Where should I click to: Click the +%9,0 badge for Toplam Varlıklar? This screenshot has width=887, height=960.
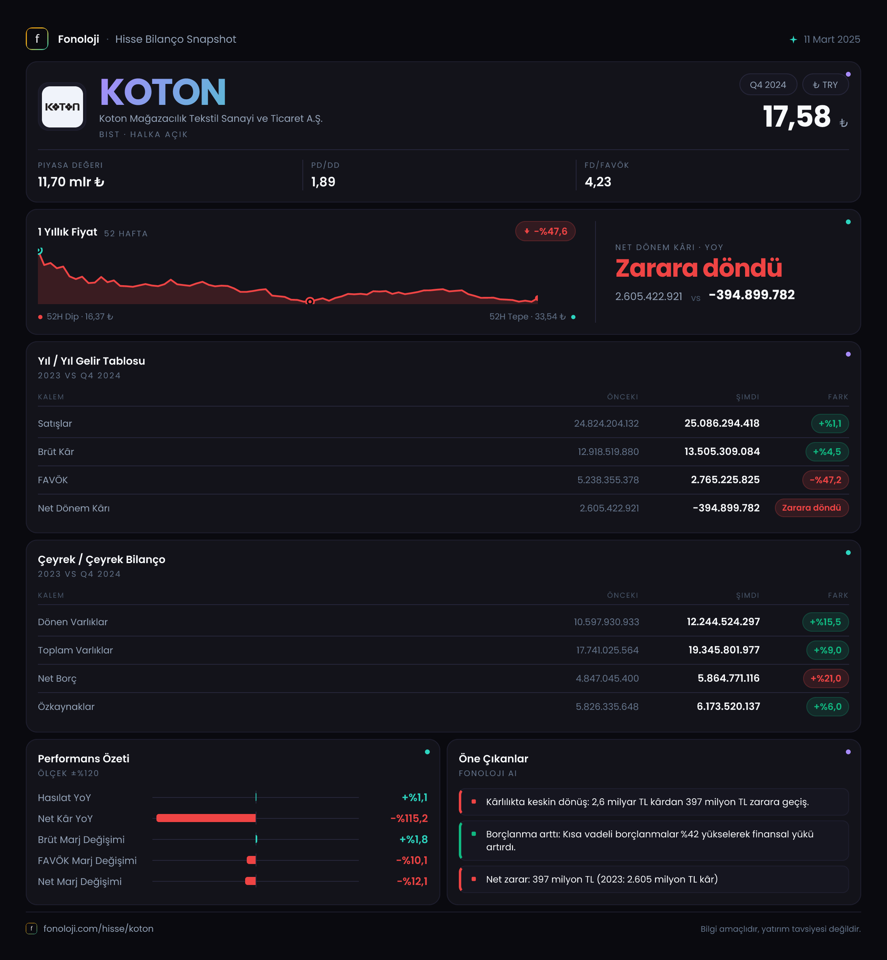[x=827, y=650]
